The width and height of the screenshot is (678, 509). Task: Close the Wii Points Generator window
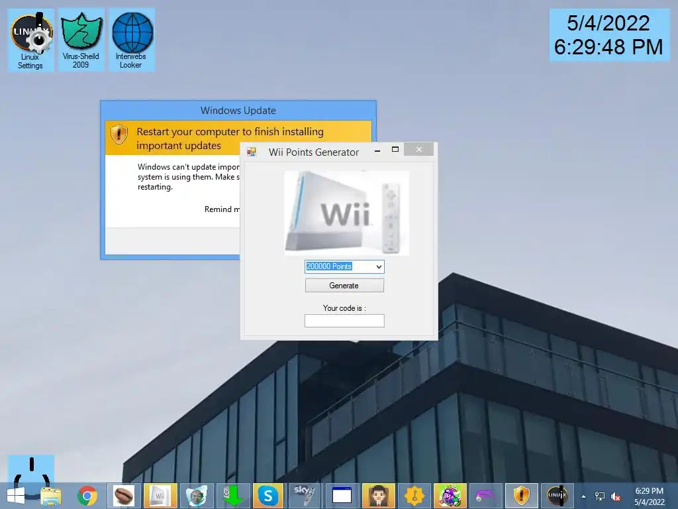click(x=419, y=149)
